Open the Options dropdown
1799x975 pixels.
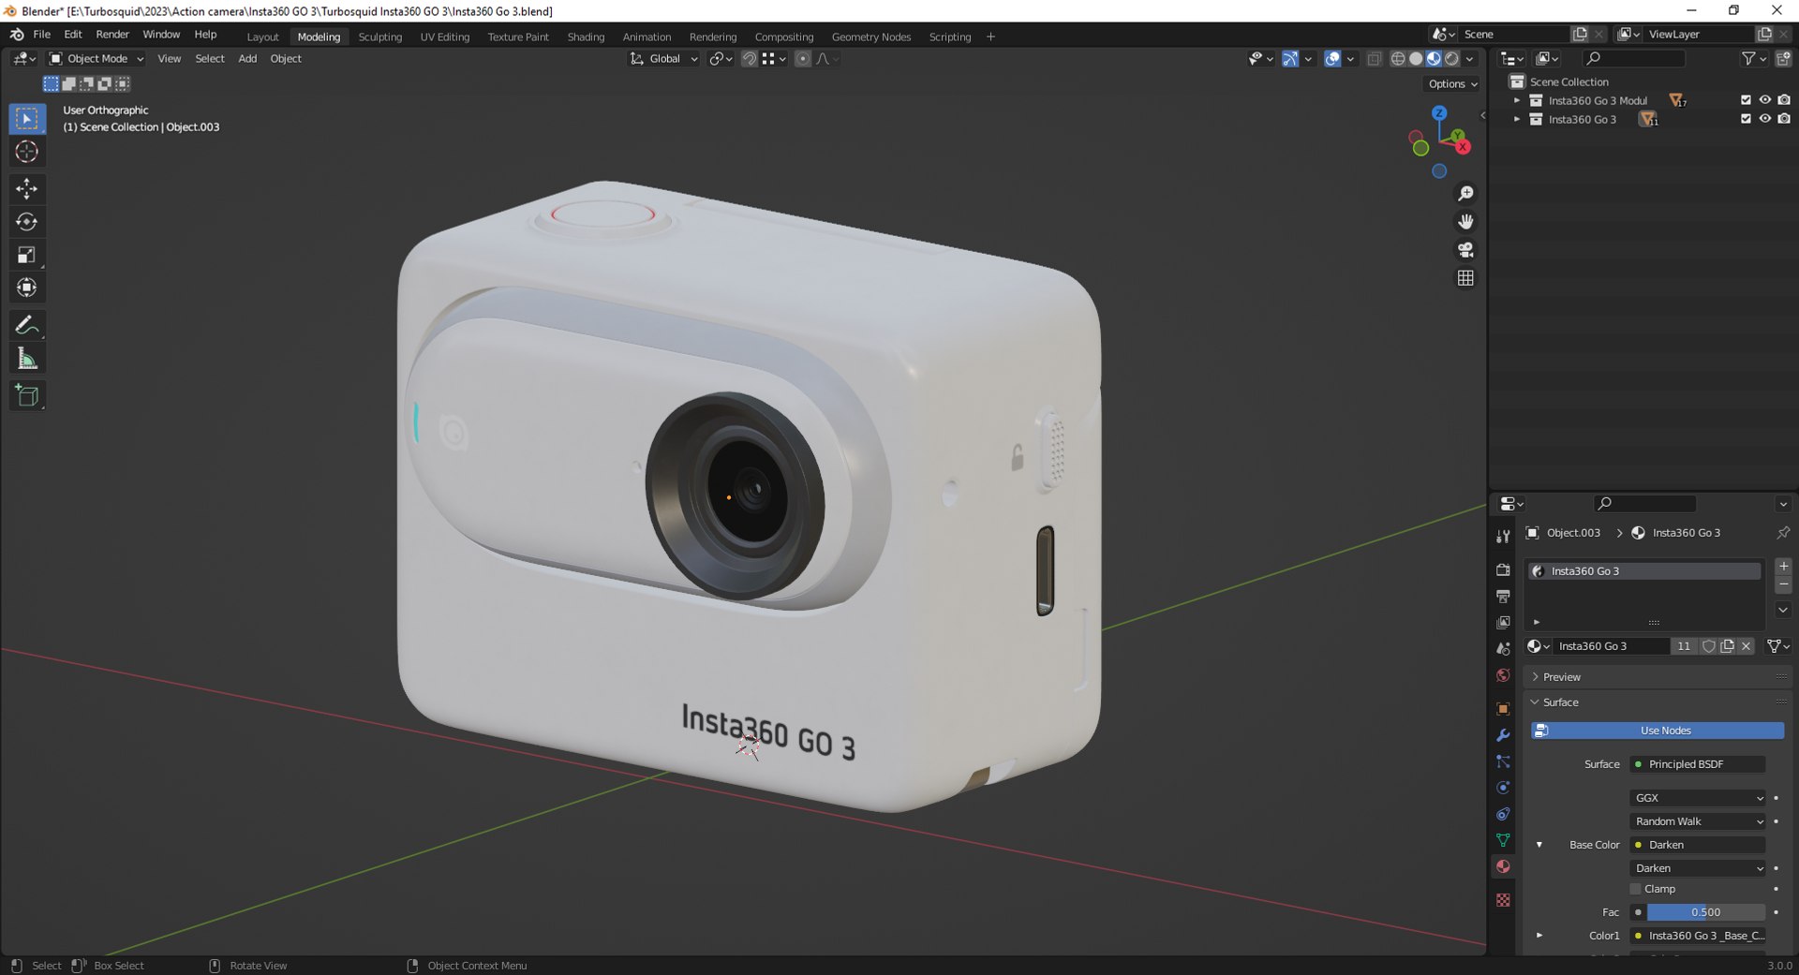1452,84
